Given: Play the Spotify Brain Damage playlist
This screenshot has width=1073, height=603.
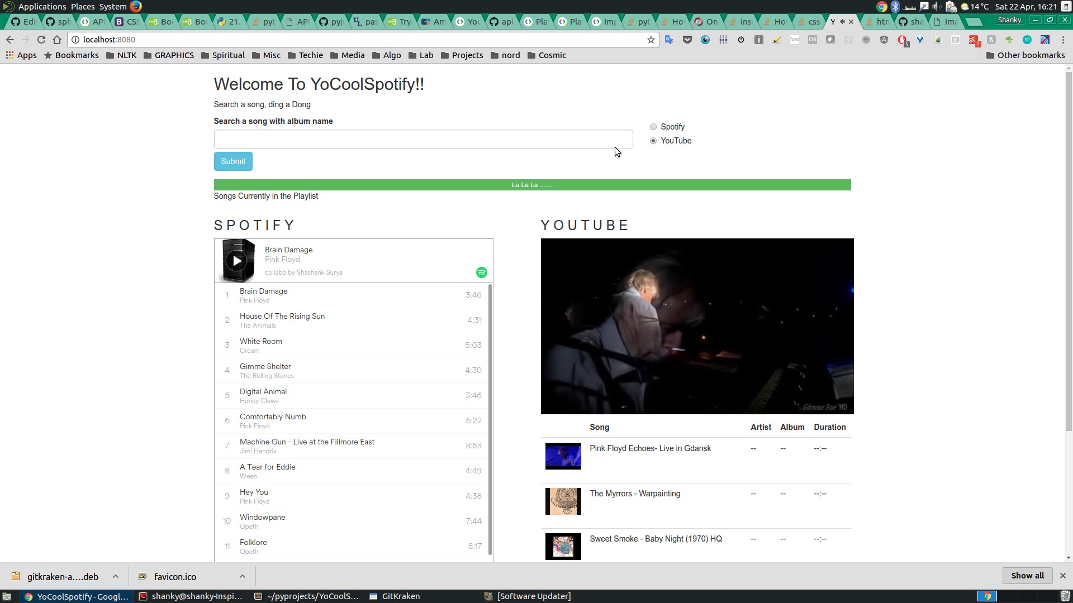Looking at the screenshot, I should (x=236, y=261).
